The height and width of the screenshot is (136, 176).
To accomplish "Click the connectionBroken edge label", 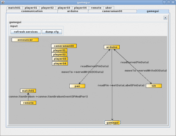I will pos(48,97).
